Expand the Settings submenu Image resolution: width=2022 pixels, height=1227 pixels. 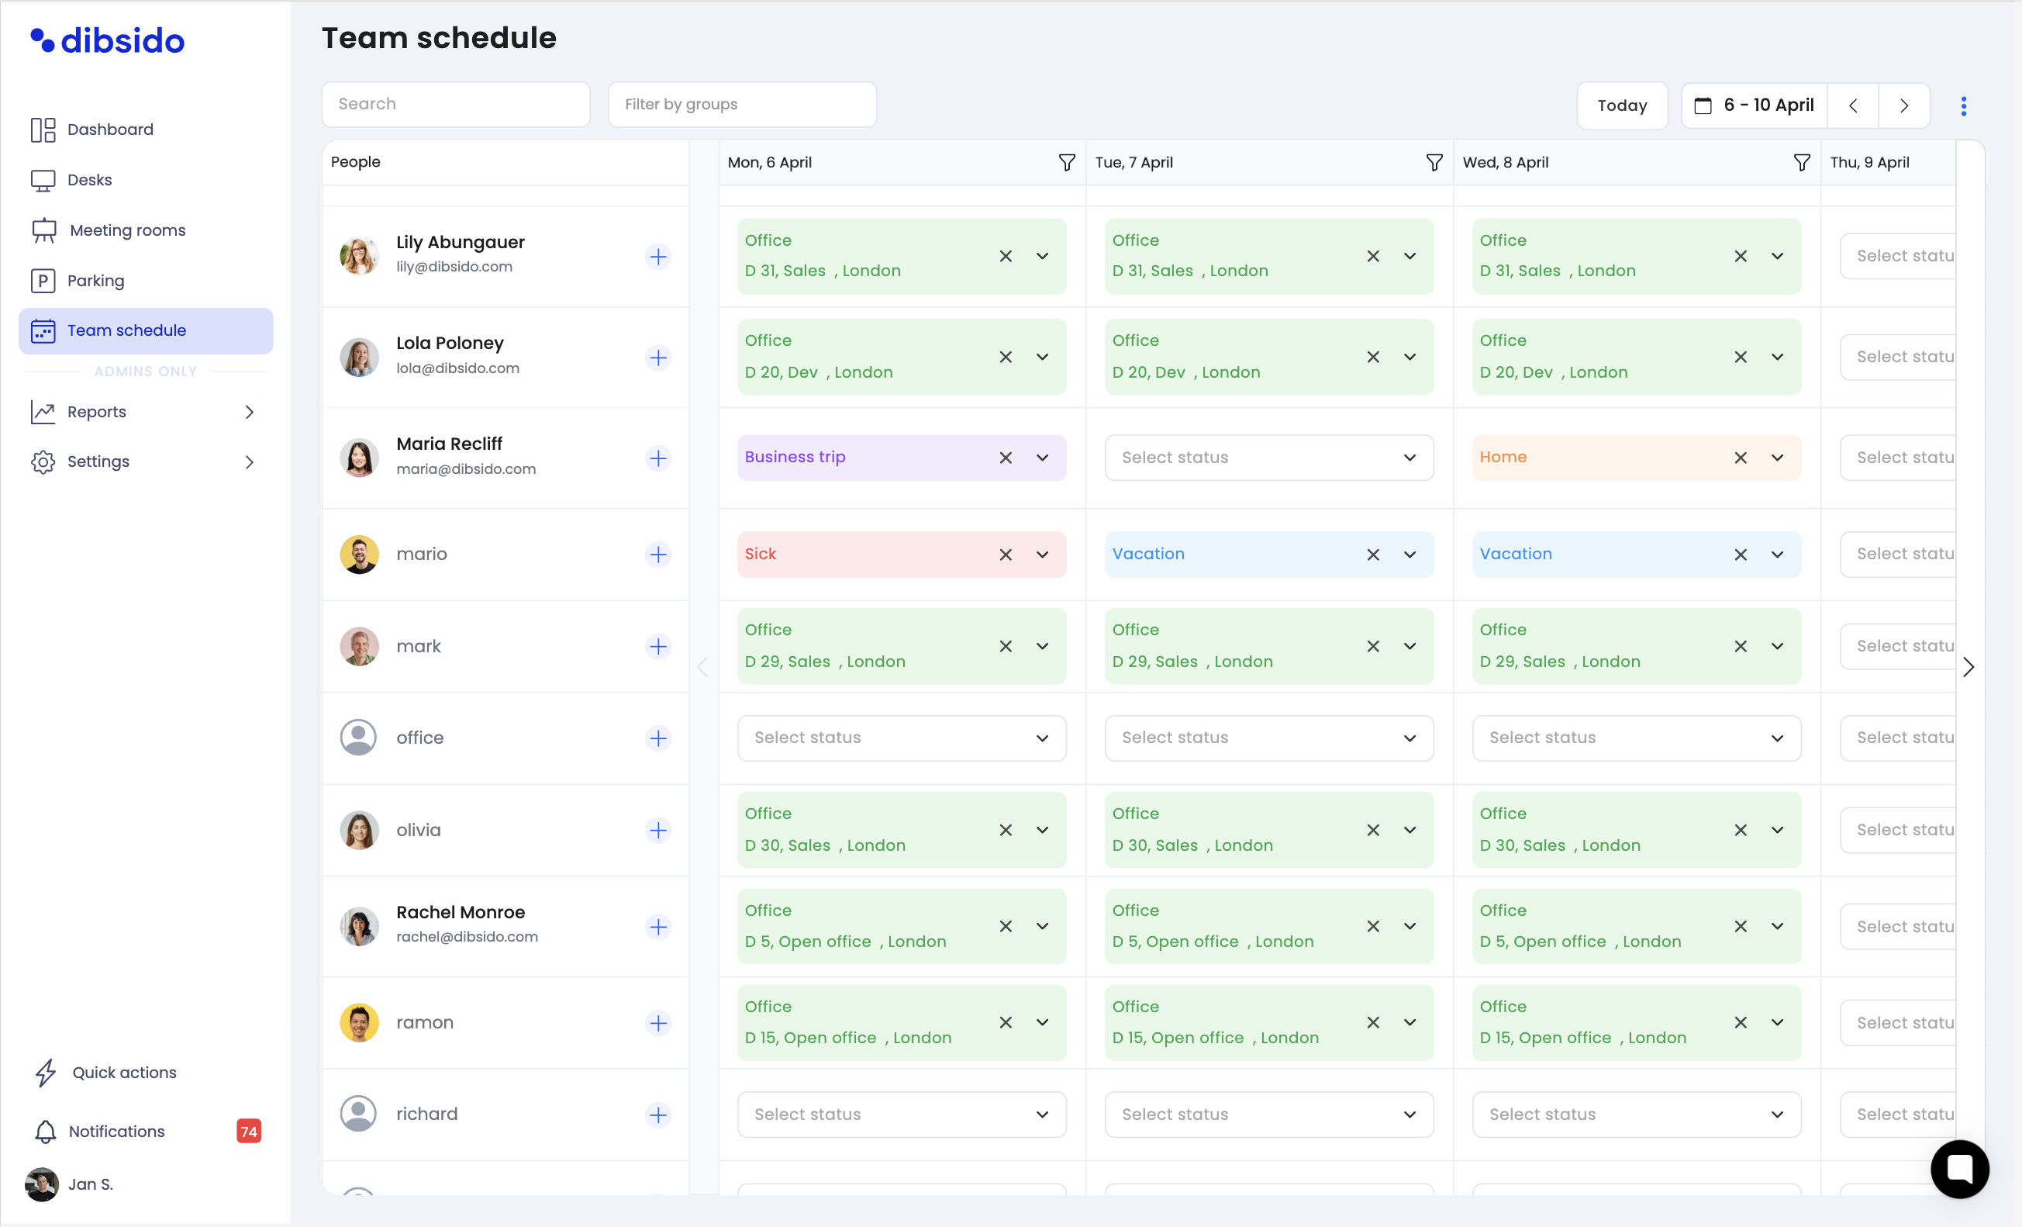250,462
